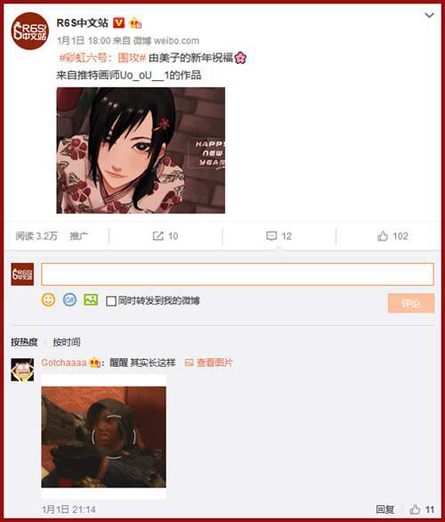Image resolution: width=445 pixels, height=522 pixels.
Task: Click the 推广 promote link
Action: 79,236
